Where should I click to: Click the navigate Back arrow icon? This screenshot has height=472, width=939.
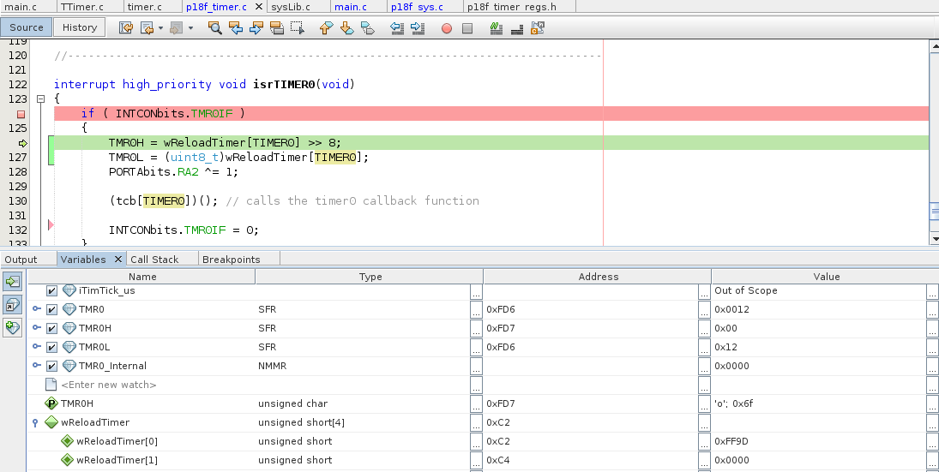[147, 27]
